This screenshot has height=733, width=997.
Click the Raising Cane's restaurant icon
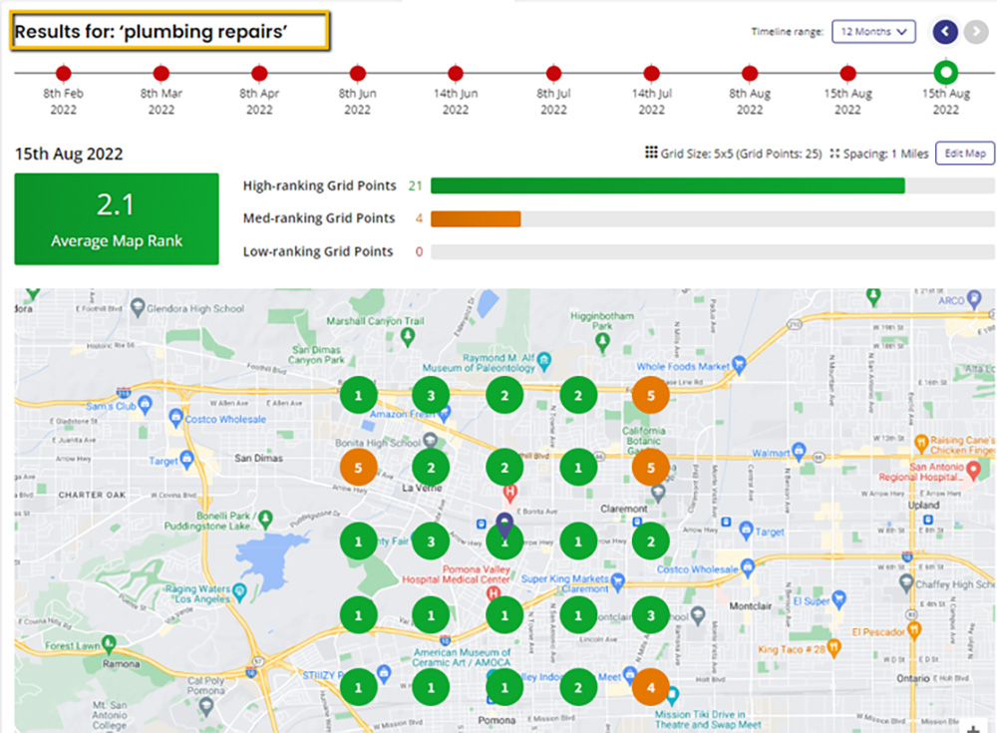[x=922, y=441]
